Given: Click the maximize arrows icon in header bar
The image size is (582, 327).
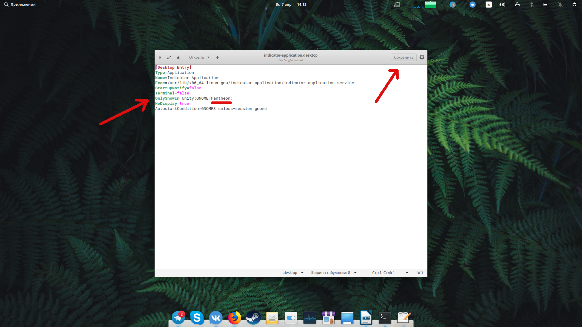Looking at the screenshot, I should [x=169, y=58].
